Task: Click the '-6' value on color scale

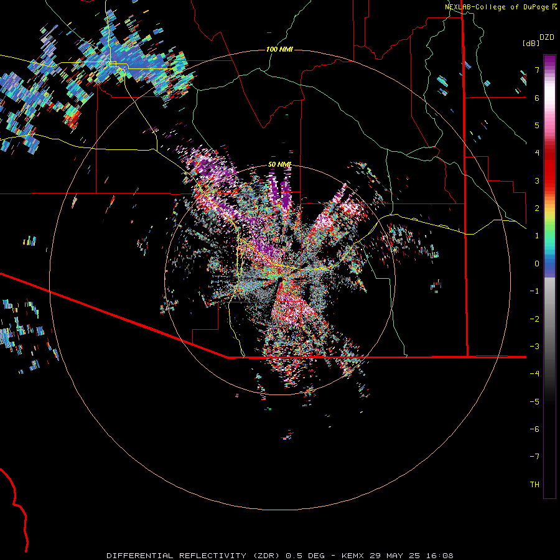Action: click(534, 429)
